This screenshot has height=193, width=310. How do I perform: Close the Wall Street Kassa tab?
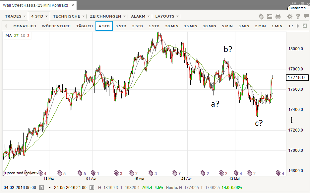pos(73,6)
